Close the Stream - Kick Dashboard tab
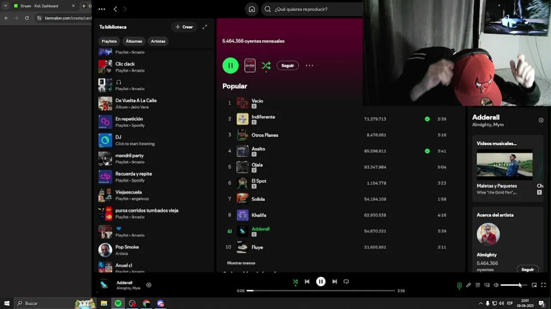This screenshot has height=309, width=551. [73, 6]
